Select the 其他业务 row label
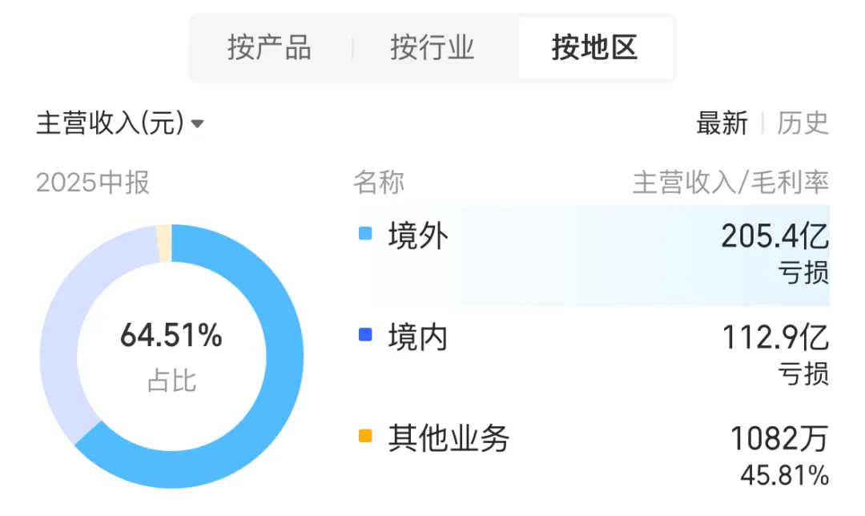 point(449,437)
